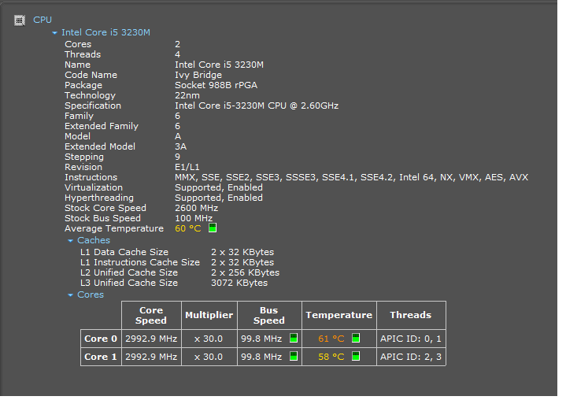
Task: Select the Revision value E1/L1
Action: (187, 167)
